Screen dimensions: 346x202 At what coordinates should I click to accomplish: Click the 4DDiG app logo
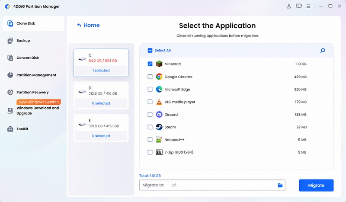[8, 6]
